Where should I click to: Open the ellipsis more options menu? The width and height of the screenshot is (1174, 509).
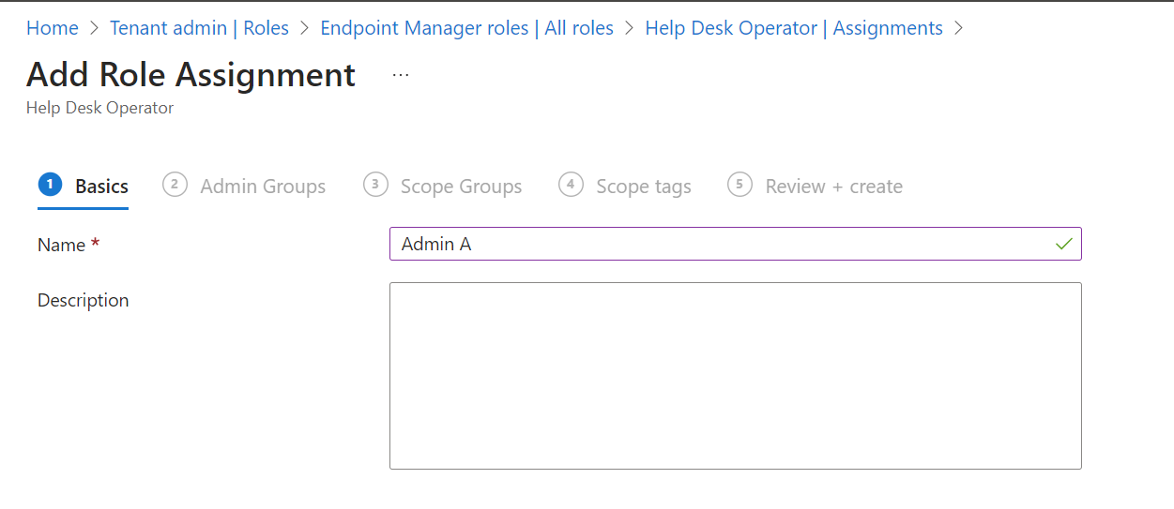(x=401, y=75)
